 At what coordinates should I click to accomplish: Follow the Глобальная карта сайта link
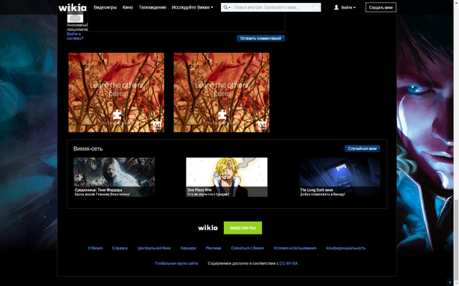(176, 263)
